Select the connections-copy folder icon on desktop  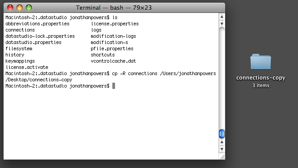point(261,62)
